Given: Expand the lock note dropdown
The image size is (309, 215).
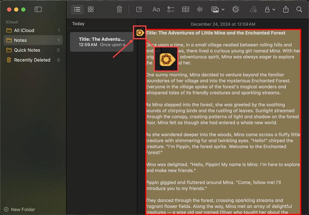Looking at the screenshot, I should (269, 9).
